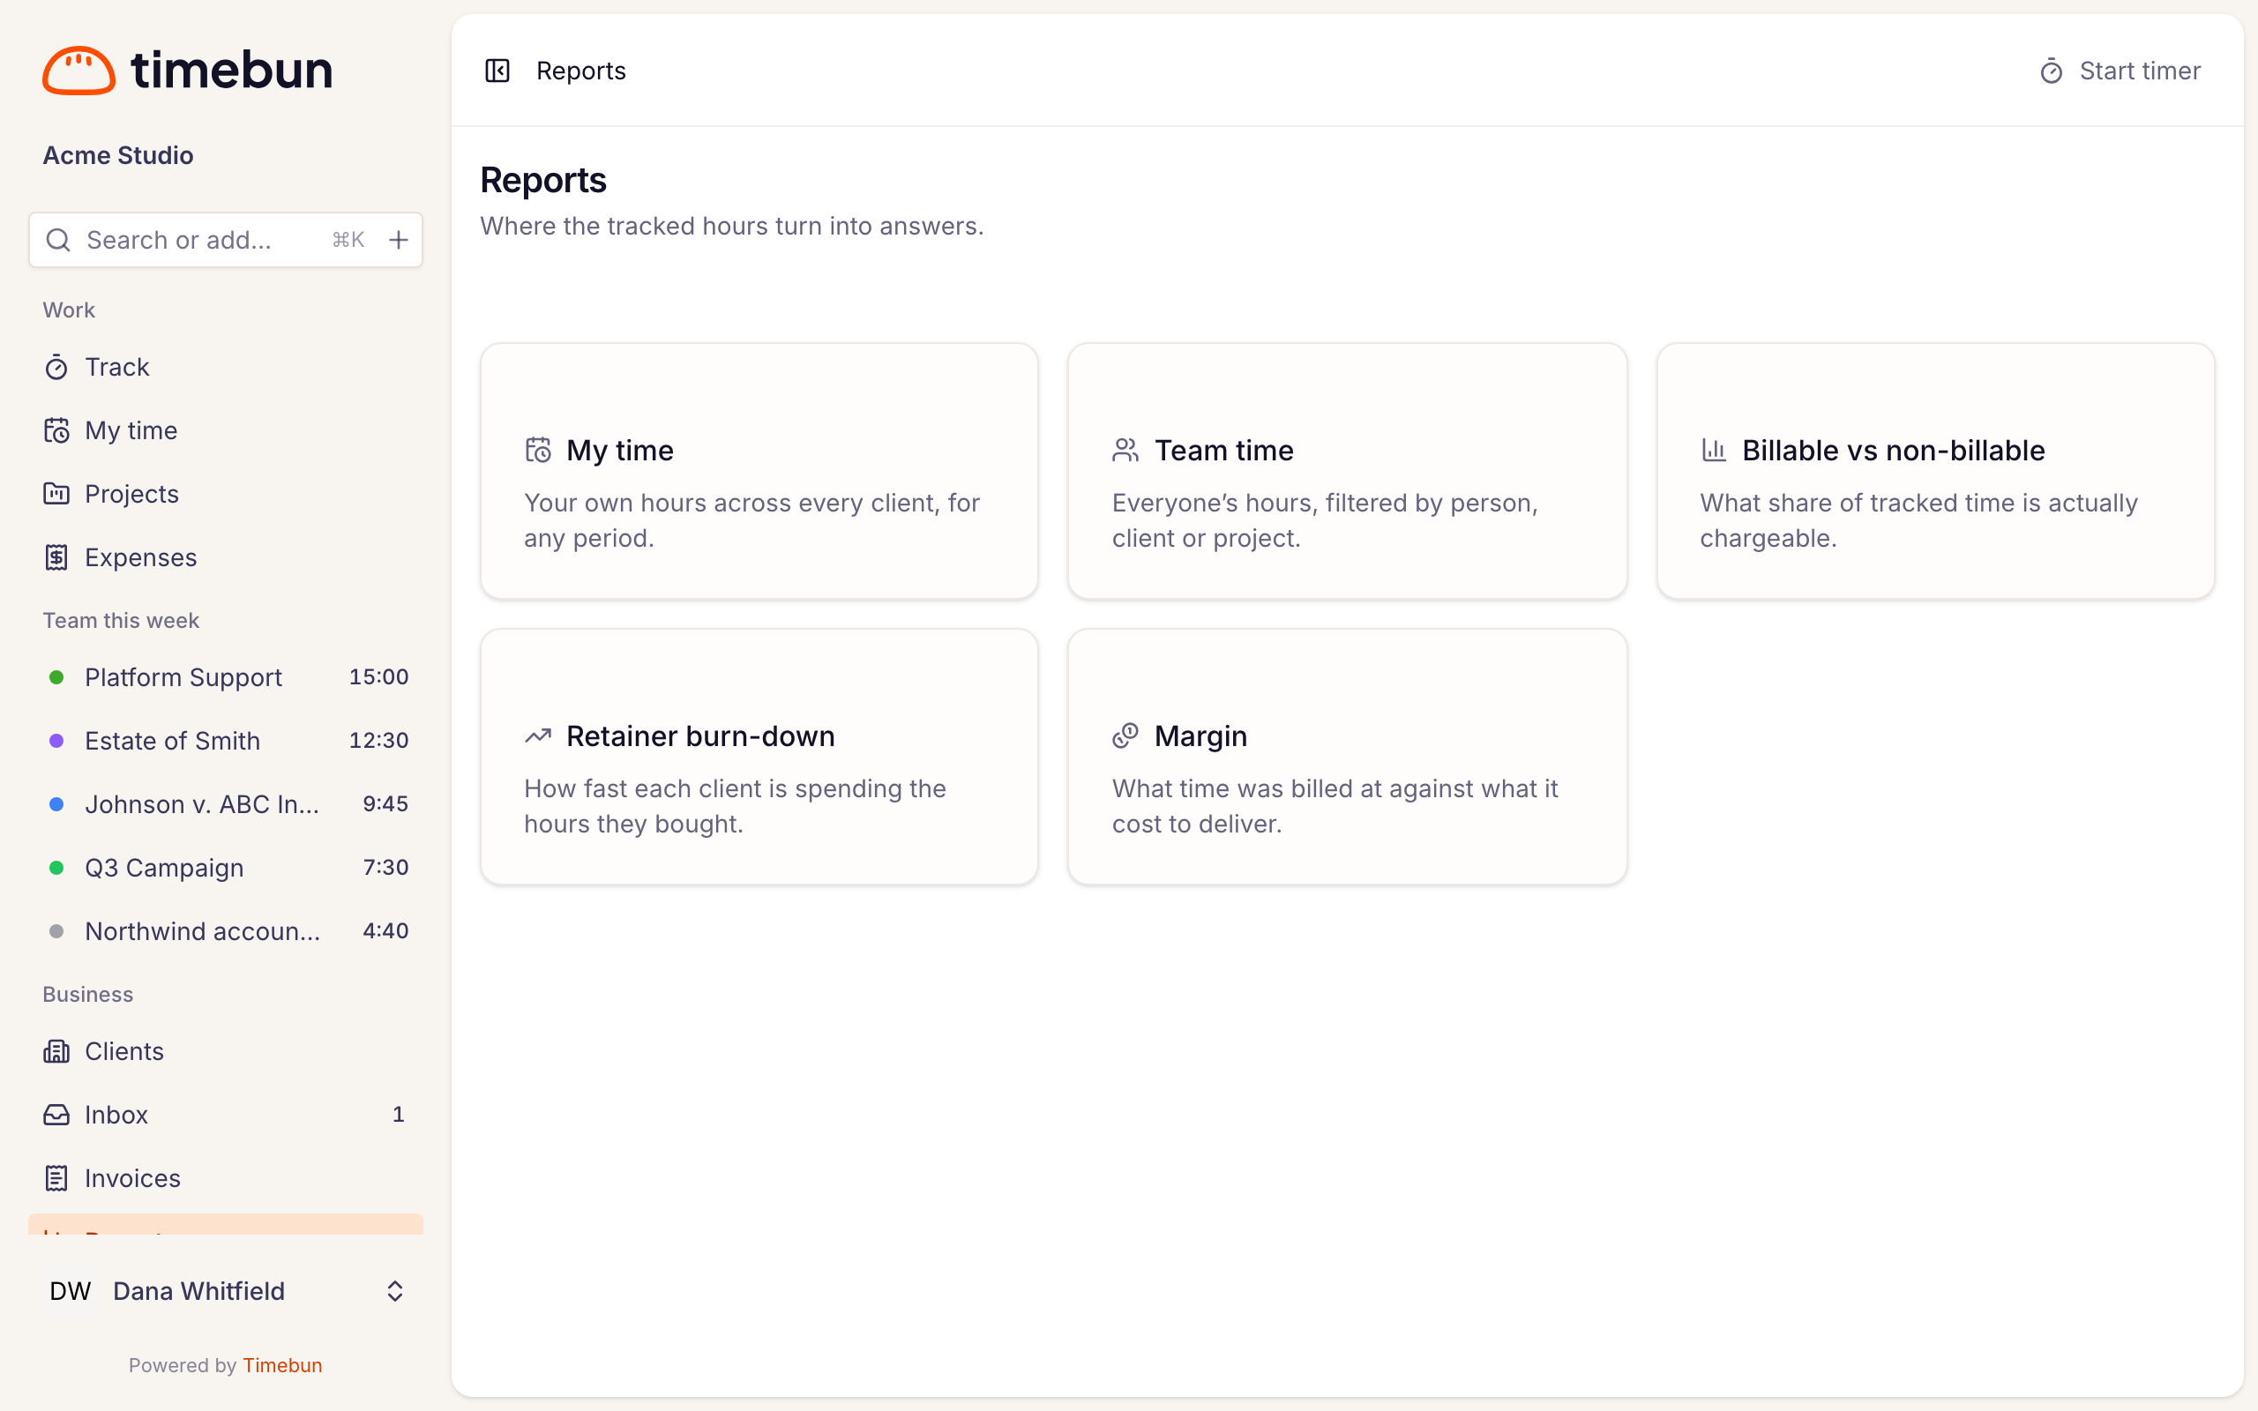Click the search magnifier icon
This screenshot has width=2258, height=1411.
click(58, 240)
